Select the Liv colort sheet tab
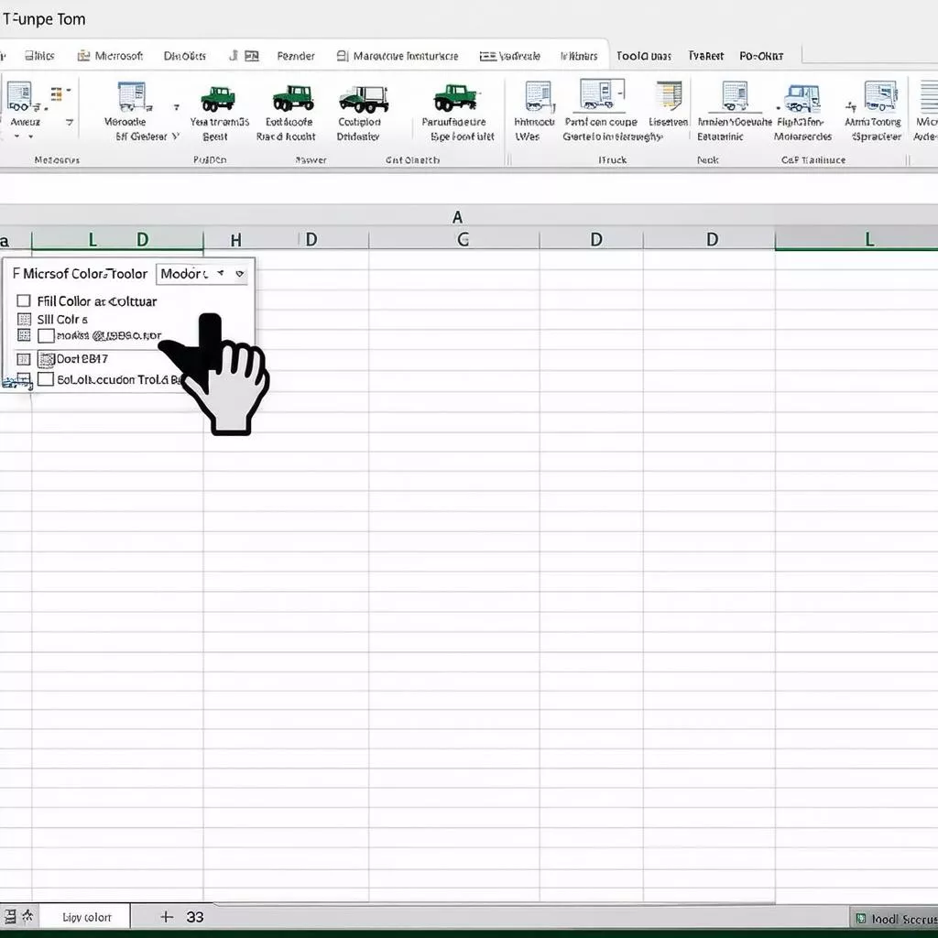The width and height of the screenshot is (938, 938). pyautogui.click(x=89, y=916)
